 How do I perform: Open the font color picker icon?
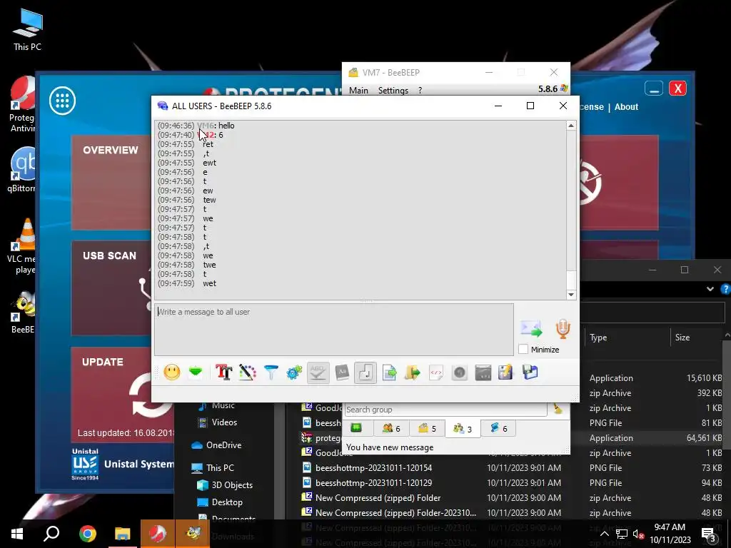[x=248, y=372]
